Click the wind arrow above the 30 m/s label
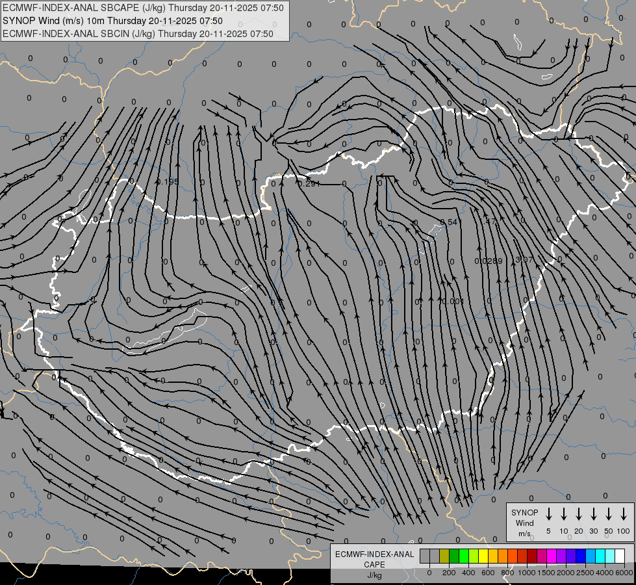Viewport: 636px width, 585px height. 594,514
